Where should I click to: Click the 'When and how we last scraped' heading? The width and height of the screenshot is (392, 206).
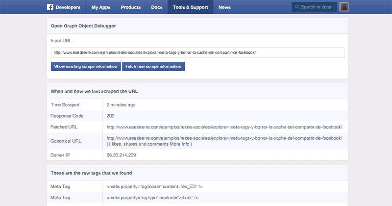[94, 91]
